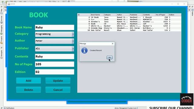This screenshot has height=109, width=194.
Task: Click the White Coder channel logo
Action: tap(187, 99)
